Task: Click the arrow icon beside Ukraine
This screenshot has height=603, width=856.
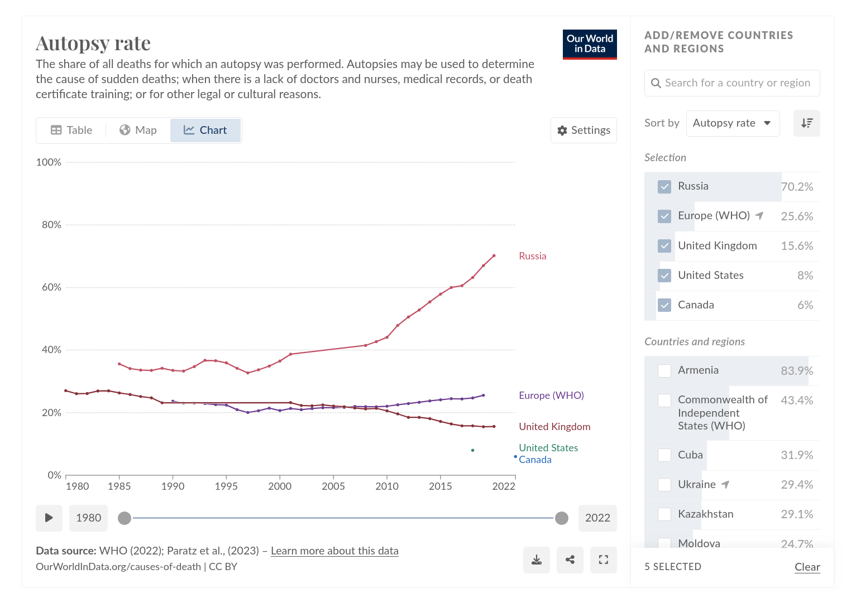Action: (x=725, y=485)
